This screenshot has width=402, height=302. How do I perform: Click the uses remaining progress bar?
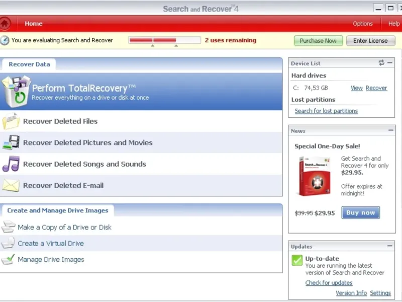tap(165, 40)
